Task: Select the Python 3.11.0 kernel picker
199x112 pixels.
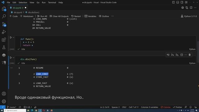Action: click(x=189, y=16)
